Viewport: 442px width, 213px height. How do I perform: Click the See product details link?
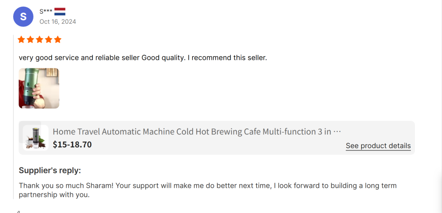[378, 145]
